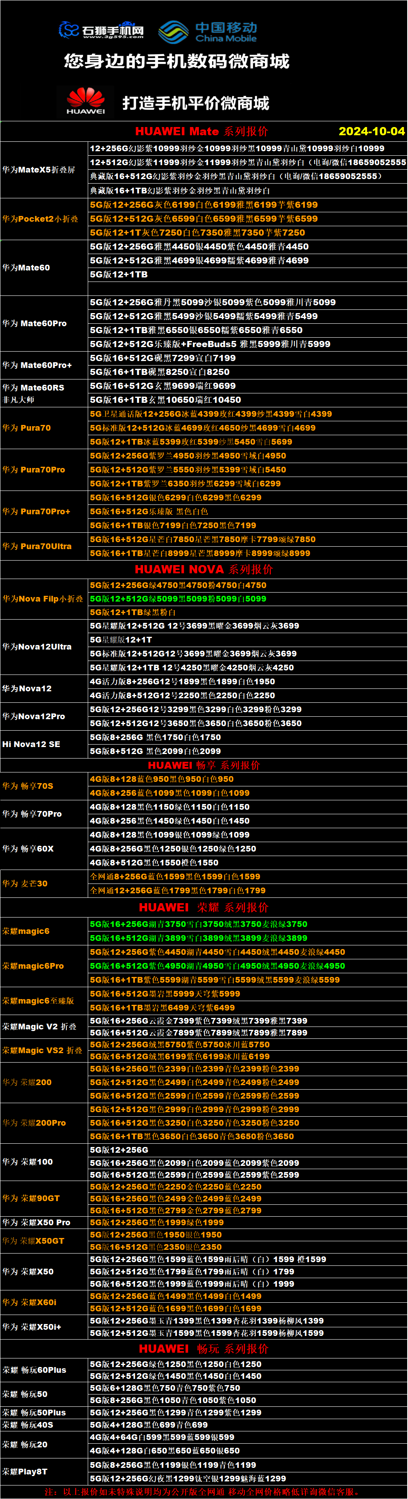Screen dimensions: 408x1499
Task: Click the 石狮手机网 logo
Action: click(x=101, y=30)
